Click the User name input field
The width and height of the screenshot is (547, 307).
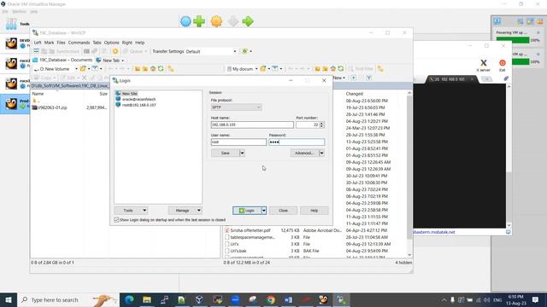click(238, 142)
